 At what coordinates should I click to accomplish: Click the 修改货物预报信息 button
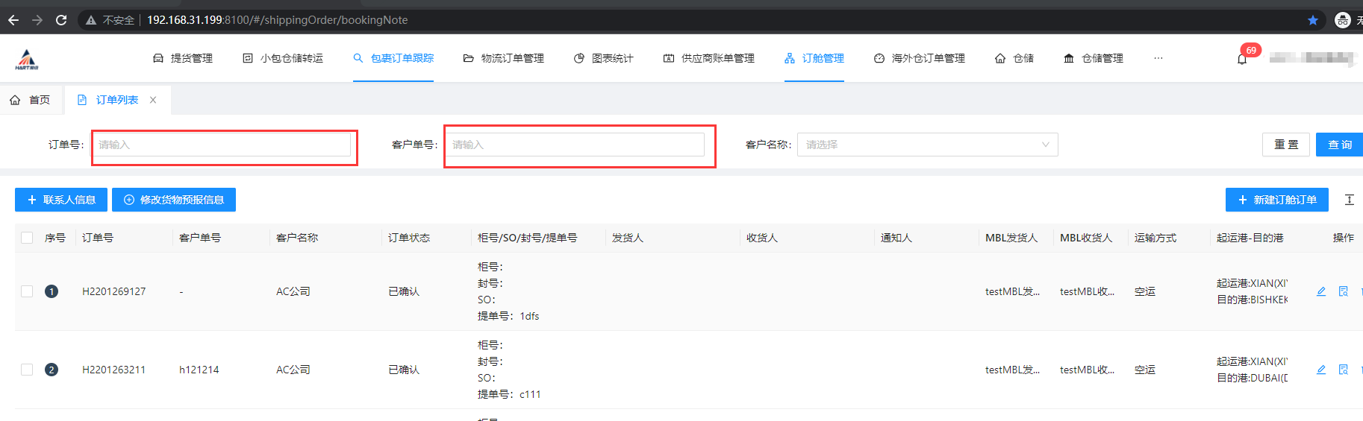click(x=174, y=200)
